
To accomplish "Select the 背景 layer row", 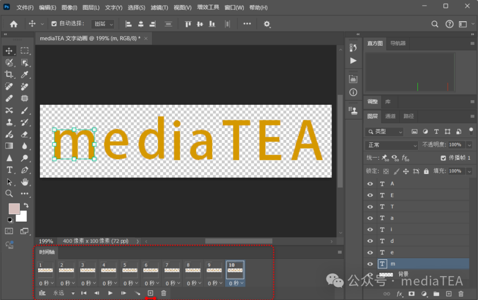I will point(416,274).
